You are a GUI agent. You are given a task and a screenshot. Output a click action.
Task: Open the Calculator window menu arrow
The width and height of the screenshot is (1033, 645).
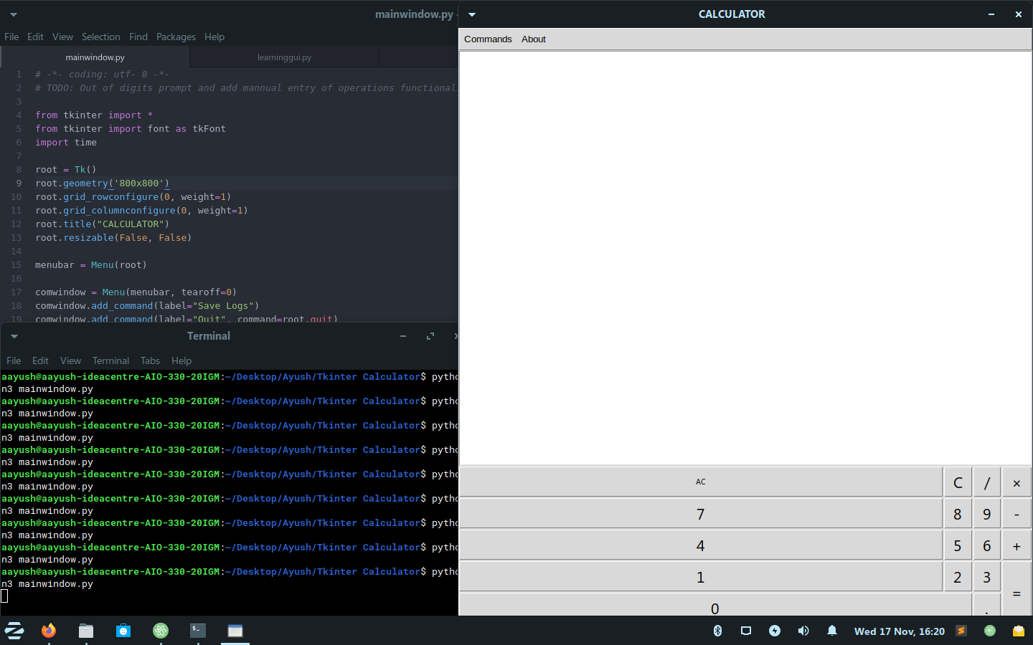click(472, 14)
